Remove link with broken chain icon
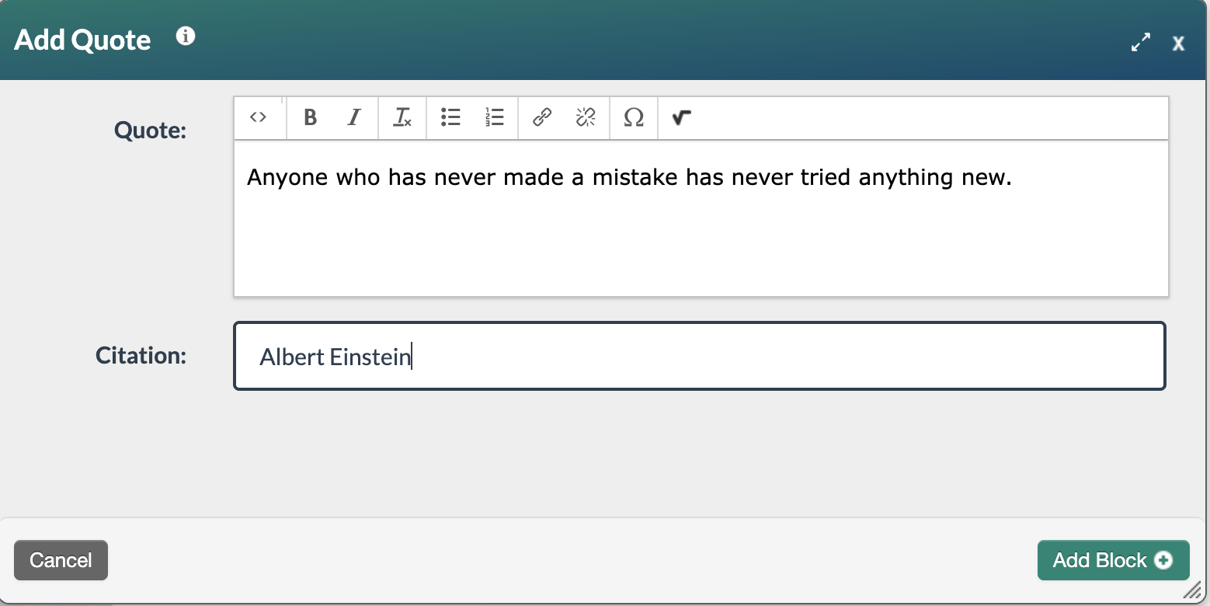 click(x=586, y=117)
